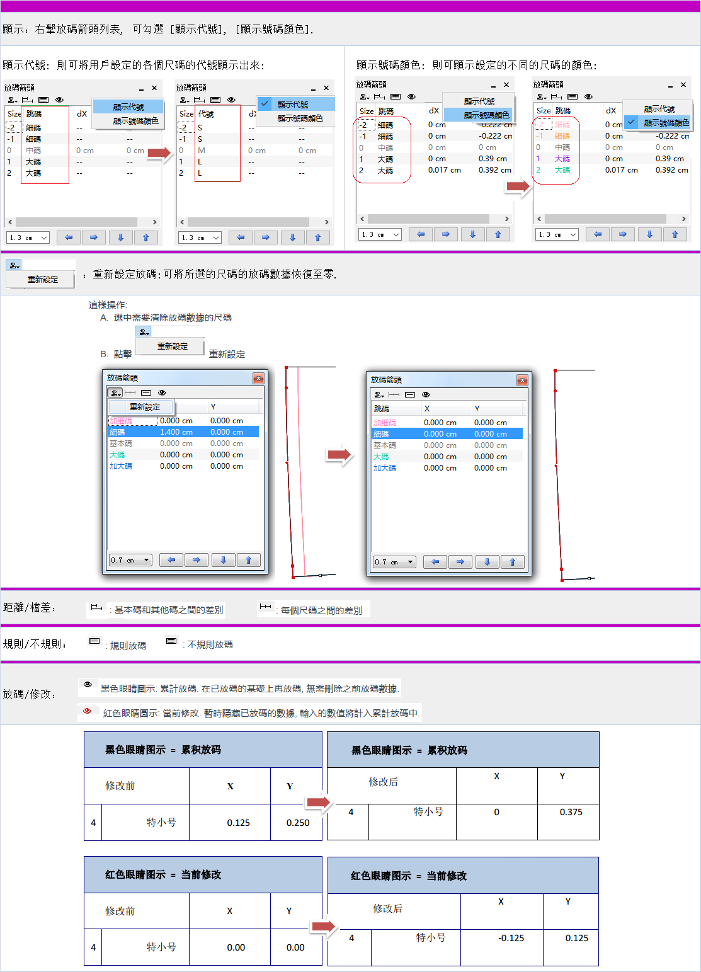
Task: Toggle the black eye icon beside 累計放碼 description
Action: 88,685
